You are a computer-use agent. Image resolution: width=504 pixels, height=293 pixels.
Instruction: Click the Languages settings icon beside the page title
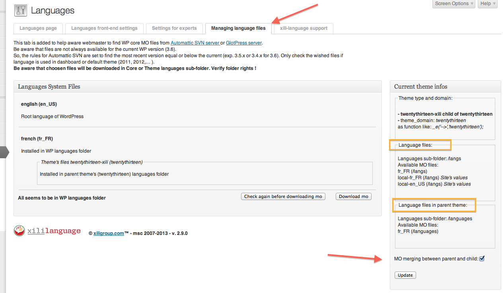pyautogui.click(x=20, y=10)
